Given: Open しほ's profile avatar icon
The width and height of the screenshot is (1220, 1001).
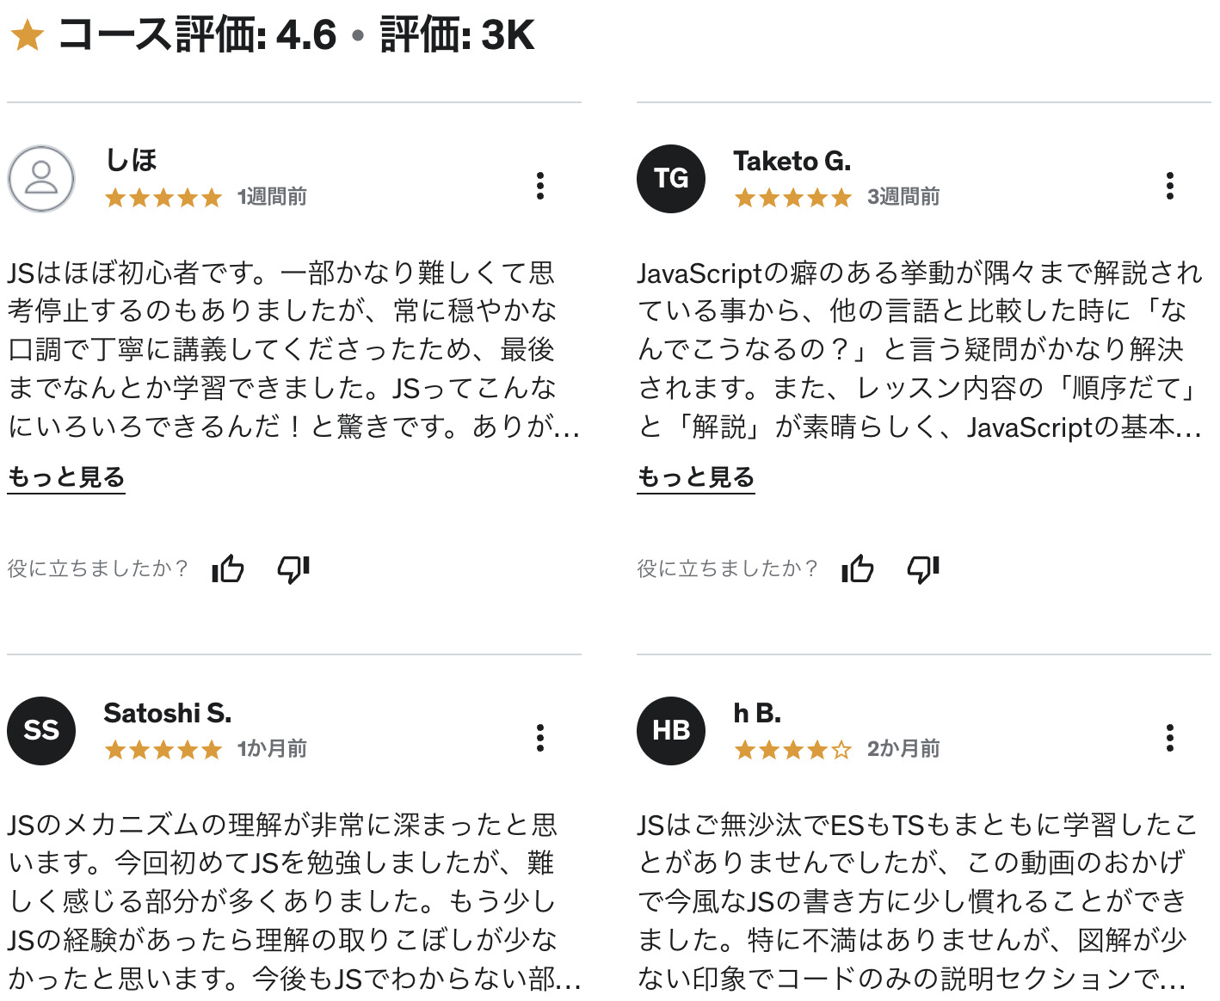Looking at the screenshot, I should [x=40, y=179].
